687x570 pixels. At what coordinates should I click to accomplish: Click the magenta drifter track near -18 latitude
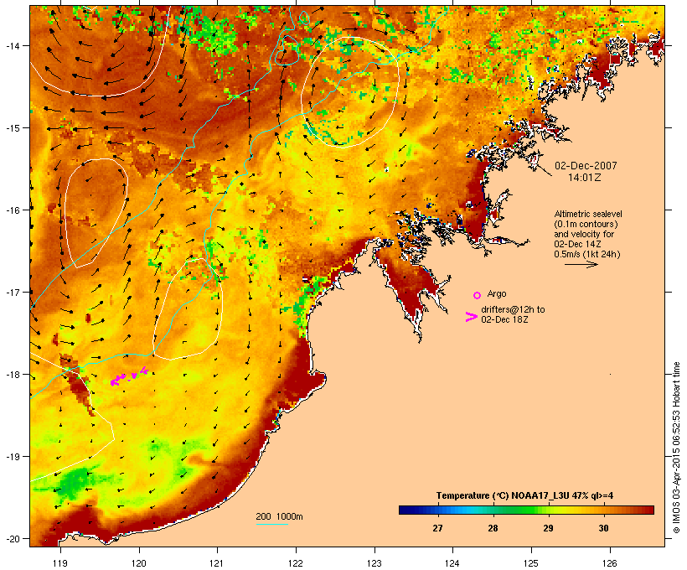[129, 376]
